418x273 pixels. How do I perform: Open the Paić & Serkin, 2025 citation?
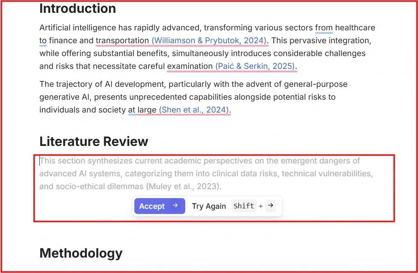[255, 66]
